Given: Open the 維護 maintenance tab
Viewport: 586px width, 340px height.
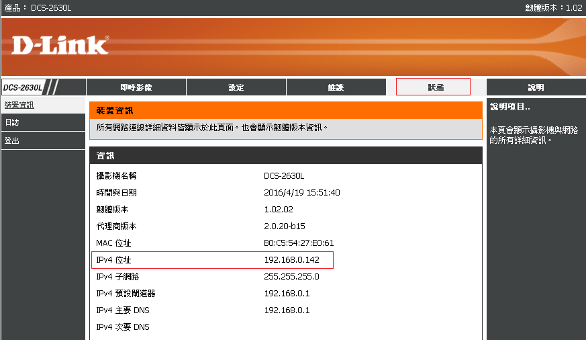Looking at the screenshot, I should click(336, 87).
